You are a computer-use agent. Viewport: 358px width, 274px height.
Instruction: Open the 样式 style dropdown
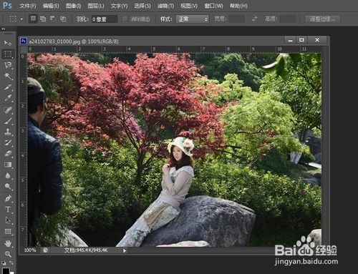(192, 19)
